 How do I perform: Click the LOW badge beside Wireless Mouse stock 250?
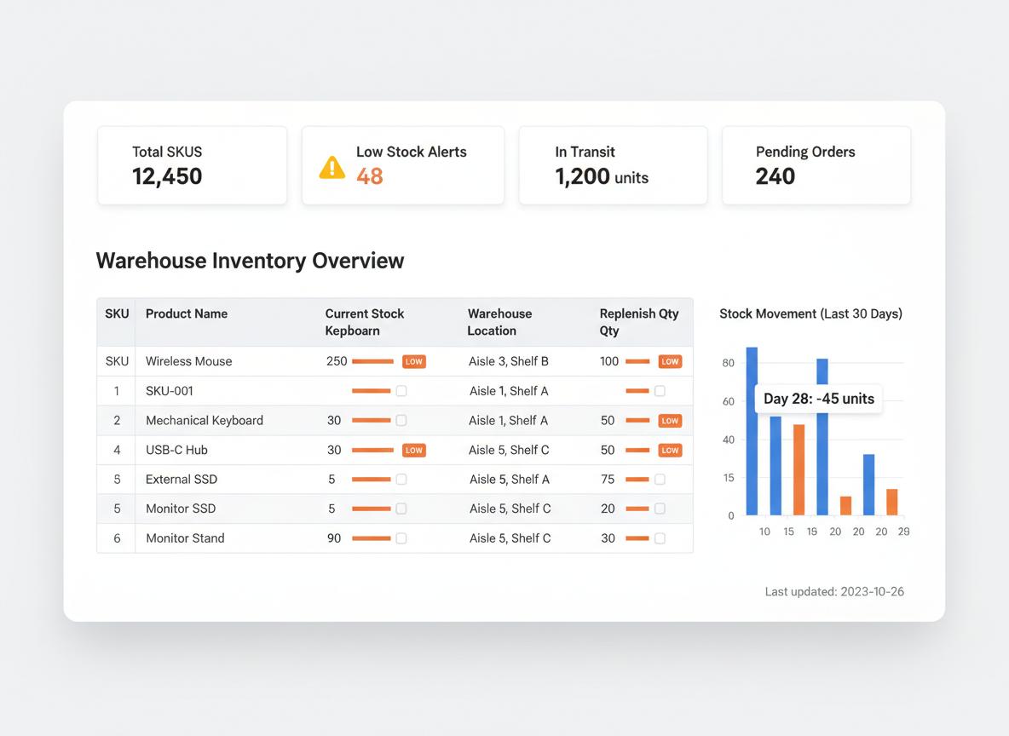click(x=414, y=361)
